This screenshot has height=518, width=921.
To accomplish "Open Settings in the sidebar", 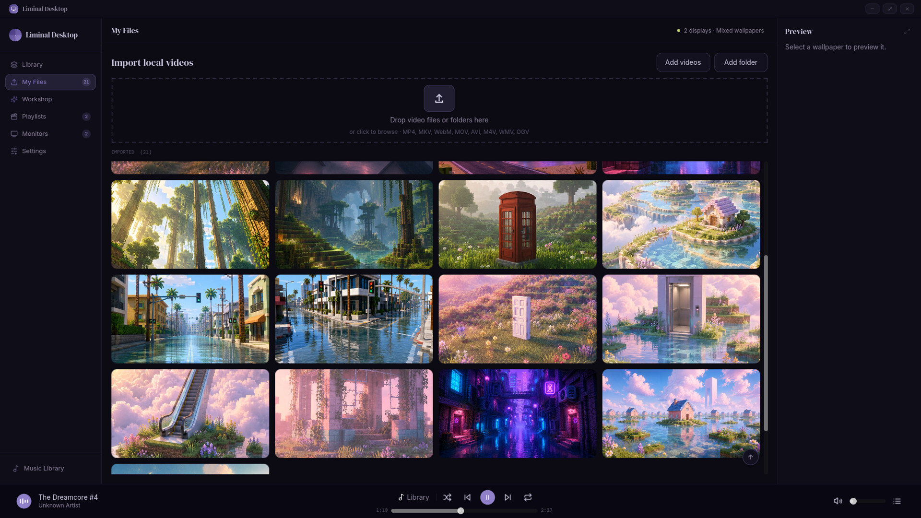I will (50, 151).
